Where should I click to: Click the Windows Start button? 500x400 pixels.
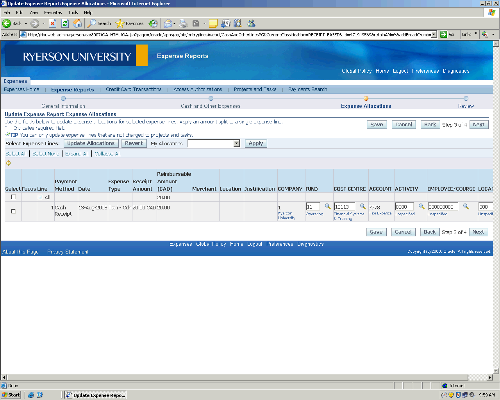(x=11, y=395)
